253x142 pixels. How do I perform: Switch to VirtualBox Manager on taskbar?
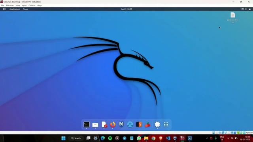coord(175,138)
